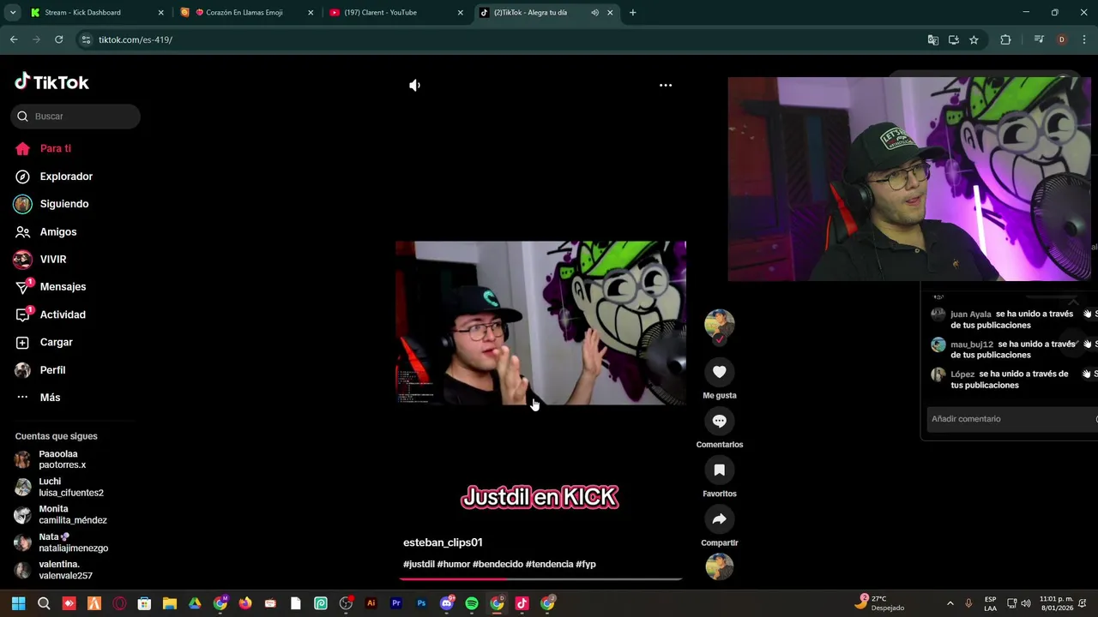The height and width of the screenshot is (617, 1098).
Task: Share video via Compartir arrow icon
Action: [x=719, y=518]
